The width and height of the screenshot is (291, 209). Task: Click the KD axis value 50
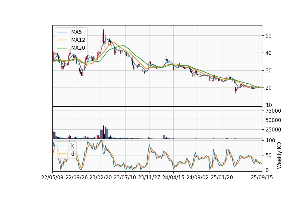click(268, 155)
